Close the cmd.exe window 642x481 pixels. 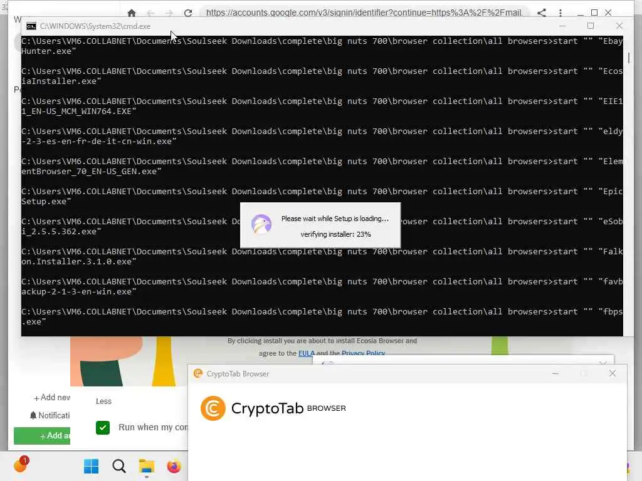click(x=619, y=26)
